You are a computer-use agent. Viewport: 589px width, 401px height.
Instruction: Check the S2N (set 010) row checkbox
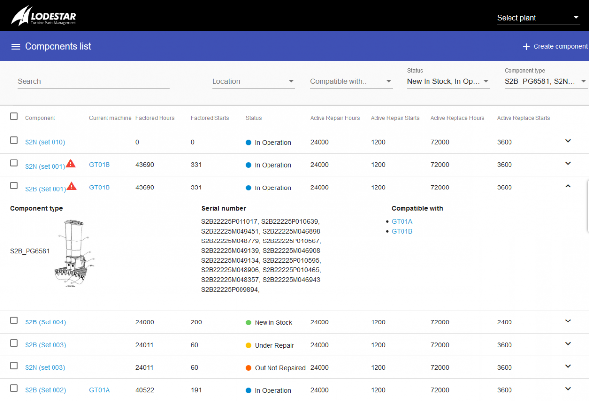click(x=14, y=140)
